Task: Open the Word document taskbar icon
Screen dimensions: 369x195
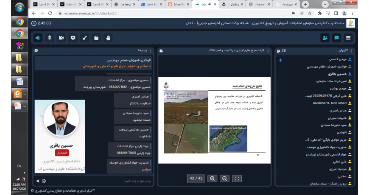Action: (20, 82)
